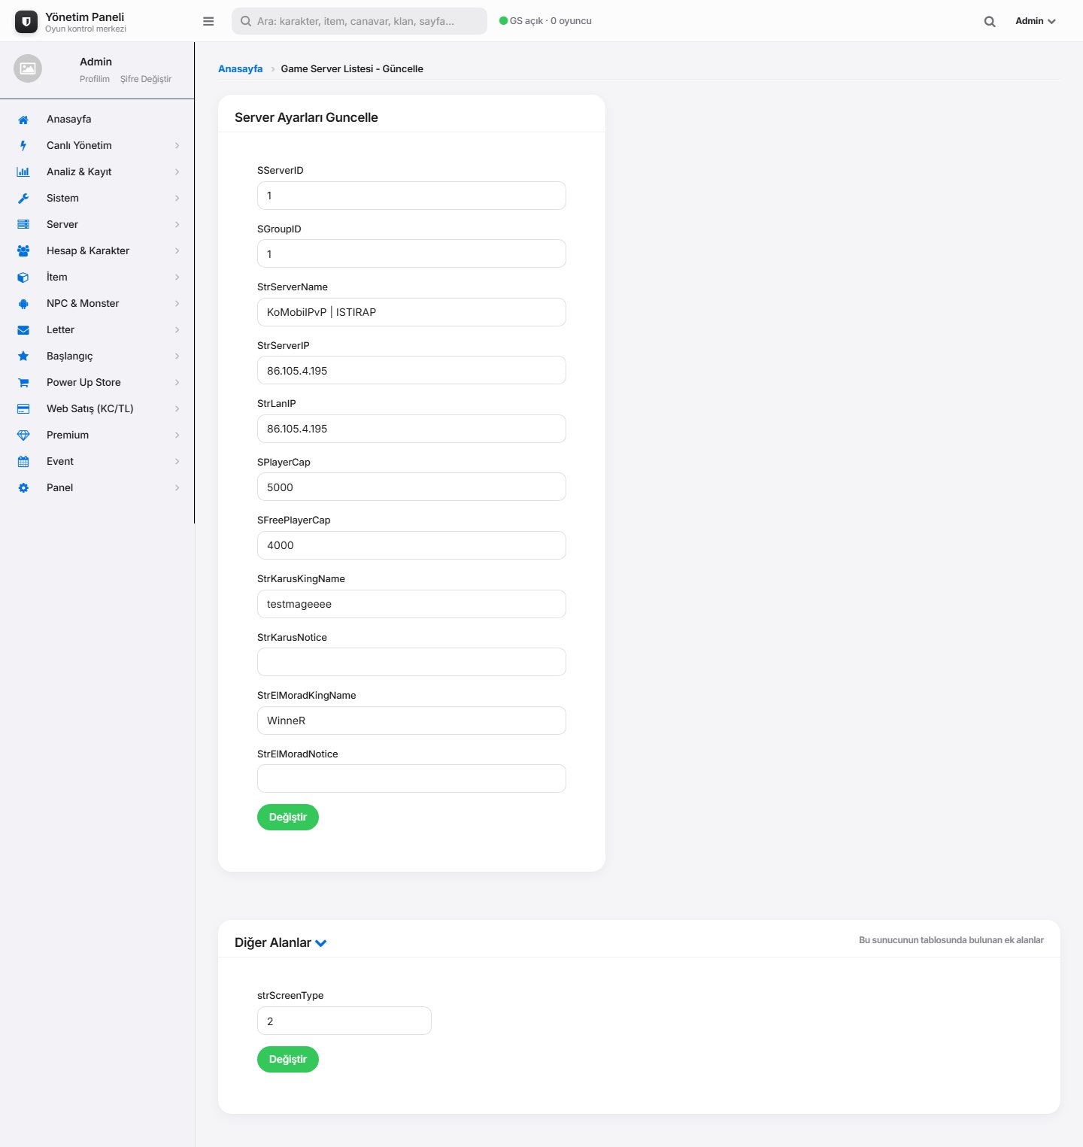Expand the Event submenu arrow
The image size is (1083, 1147).
point(177,462)
